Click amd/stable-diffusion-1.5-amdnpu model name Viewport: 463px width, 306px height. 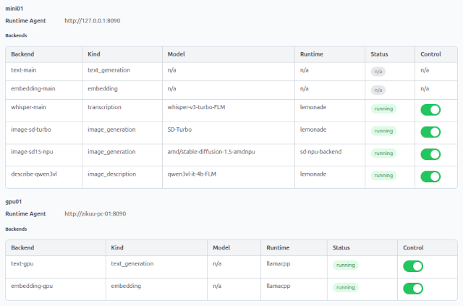(211, 152)
